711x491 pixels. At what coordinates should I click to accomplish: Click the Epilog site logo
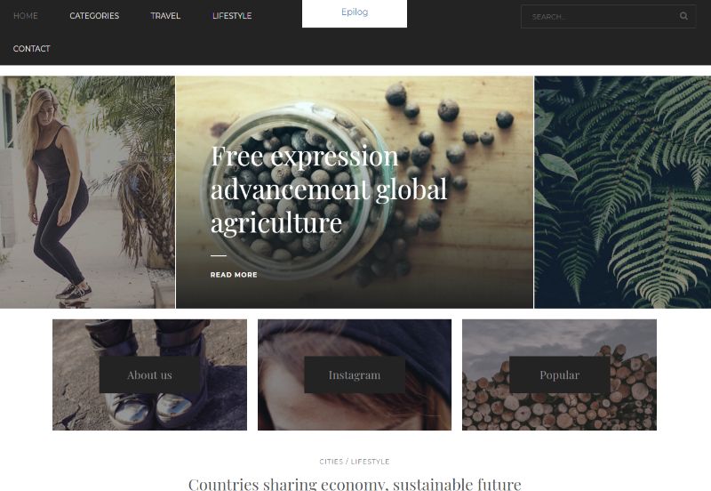[x=355, y=12]
